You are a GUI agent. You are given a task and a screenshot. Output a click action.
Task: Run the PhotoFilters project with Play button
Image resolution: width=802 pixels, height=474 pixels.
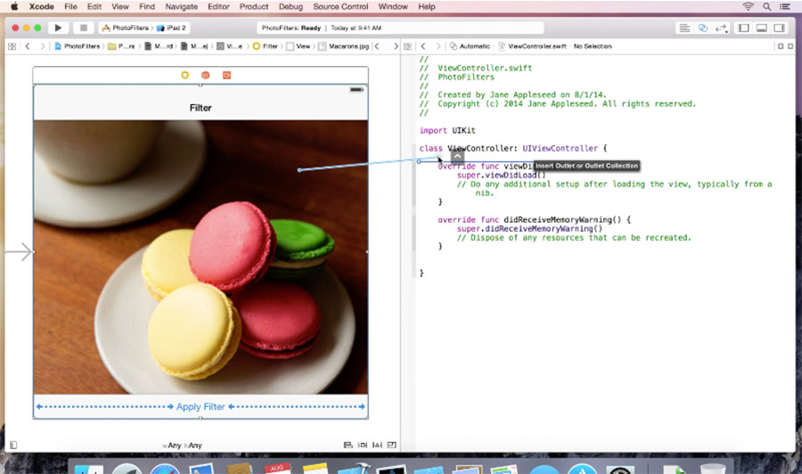pyautogui.click(x=58, y=28)
